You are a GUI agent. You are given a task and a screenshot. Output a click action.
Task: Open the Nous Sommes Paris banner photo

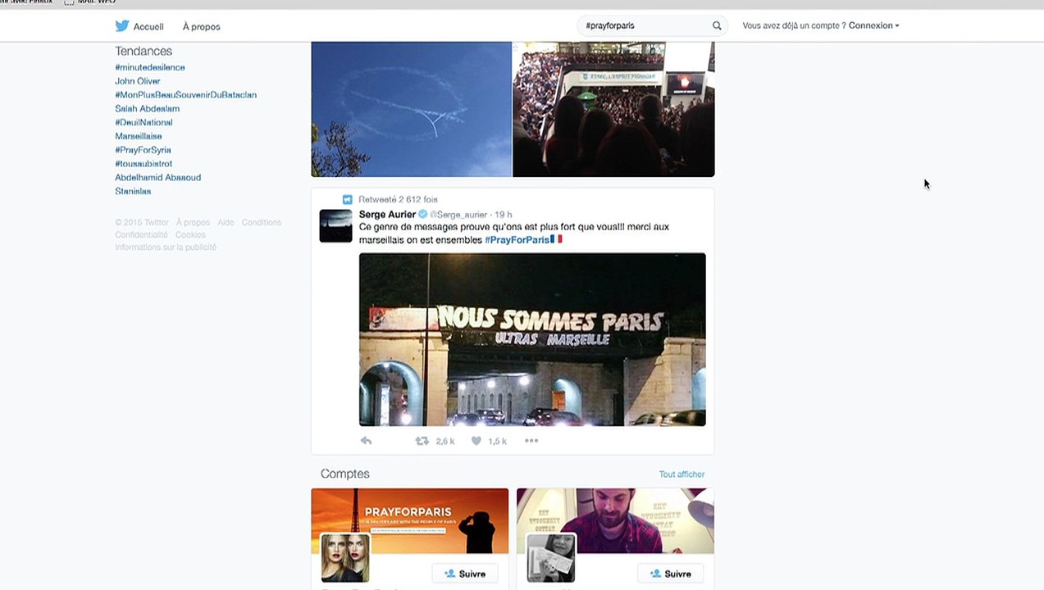click(x=532, y=339)
